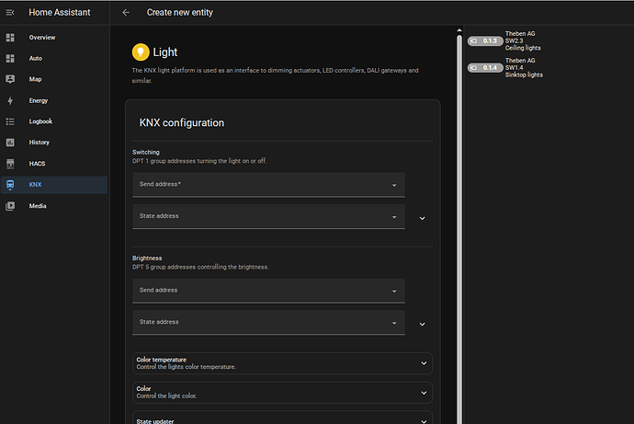Click the Create new entity title
This screenshot has width=634, height=424.
coord(180,13)
